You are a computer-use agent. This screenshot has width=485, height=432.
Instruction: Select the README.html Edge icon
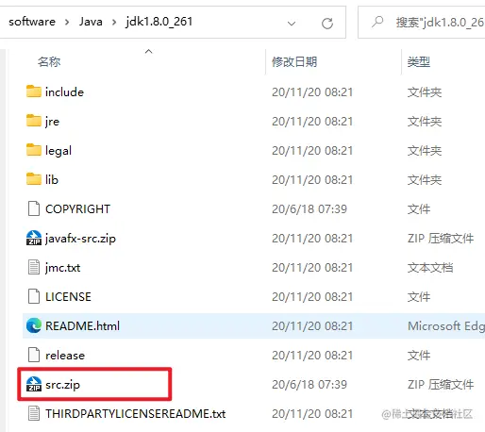(34, 325)
